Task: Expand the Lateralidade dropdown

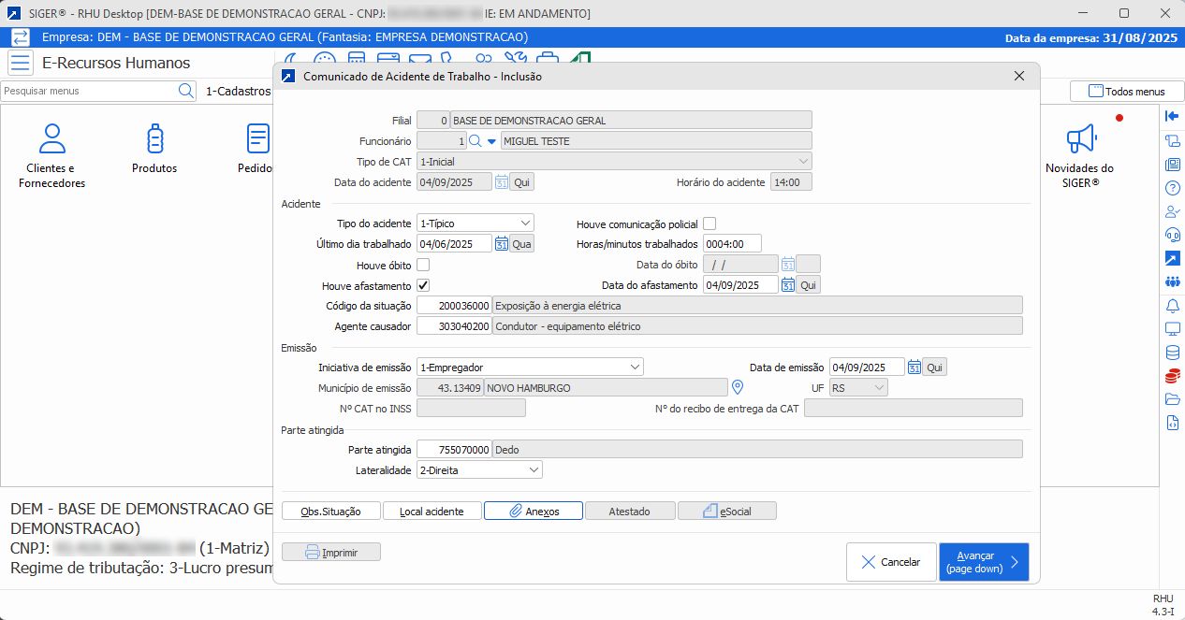Action: [533, 470]
